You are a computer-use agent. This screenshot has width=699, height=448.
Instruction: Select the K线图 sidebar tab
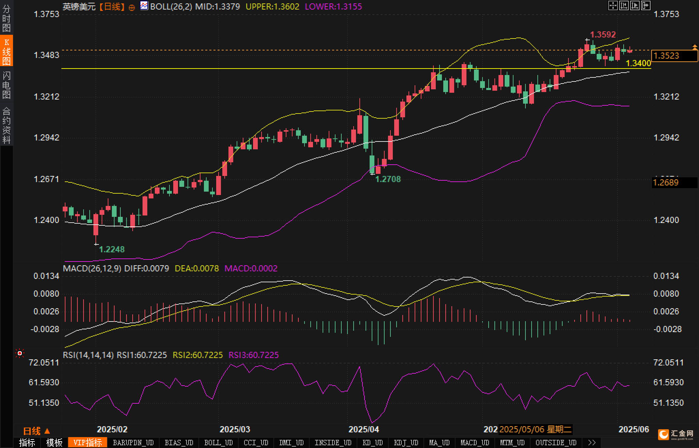point(6,51)
